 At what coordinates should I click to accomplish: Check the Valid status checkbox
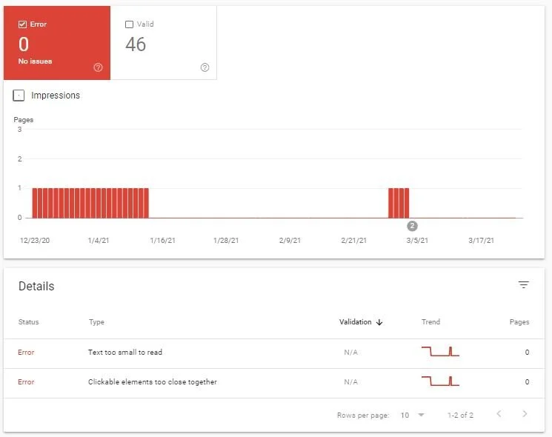[129, 24]
